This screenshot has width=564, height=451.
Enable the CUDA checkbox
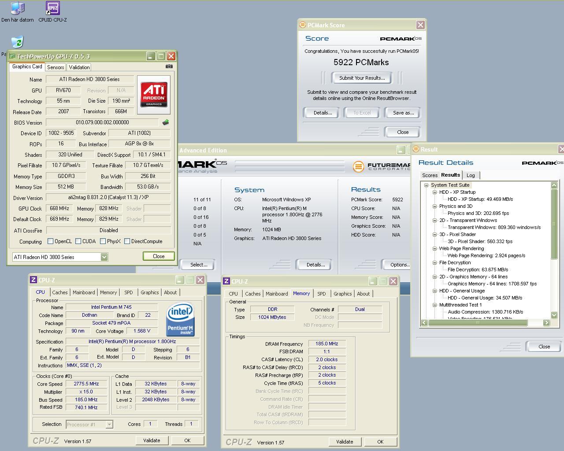click(x=78, y=241)
